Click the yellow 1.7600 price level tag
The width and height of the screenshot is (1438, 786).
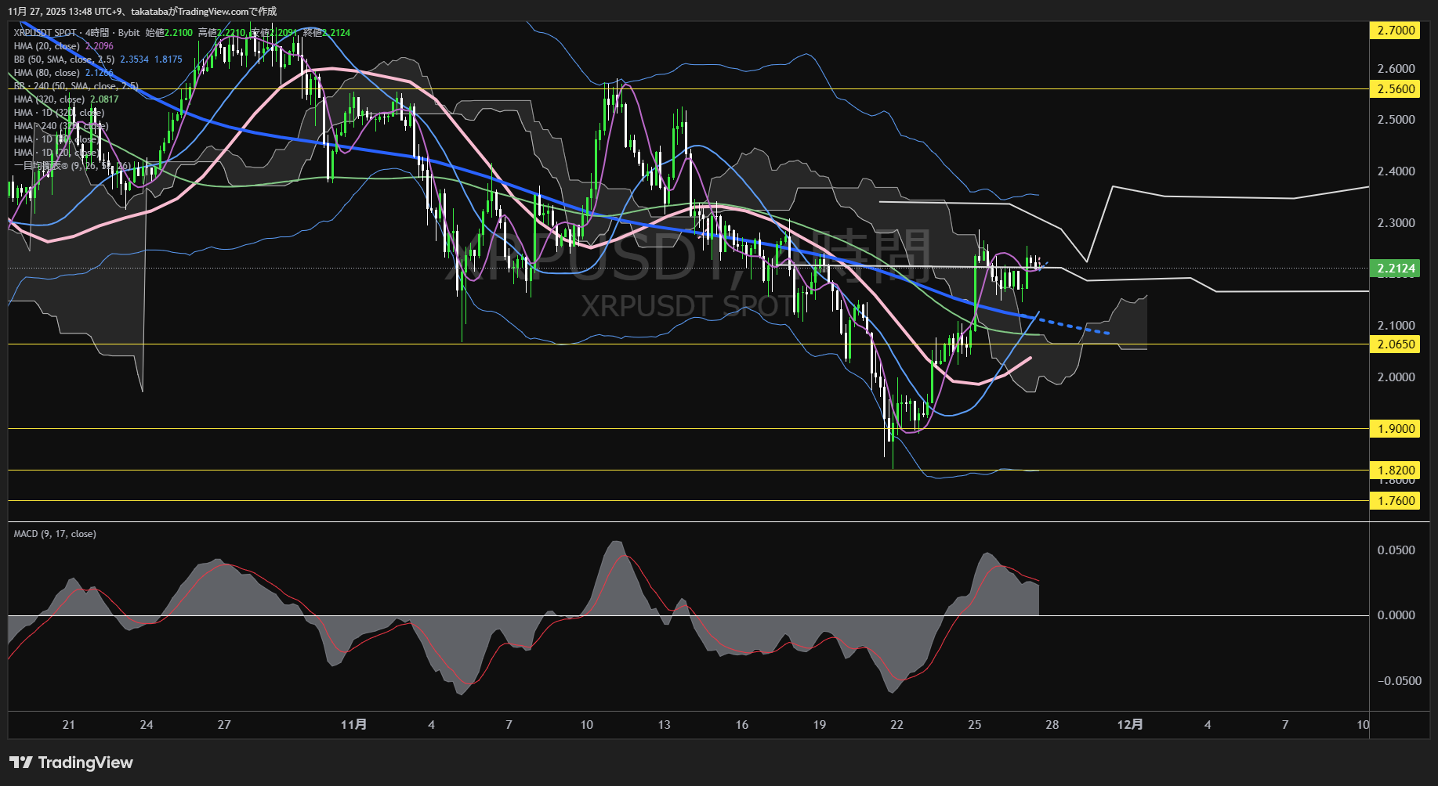pos(1396,501)
